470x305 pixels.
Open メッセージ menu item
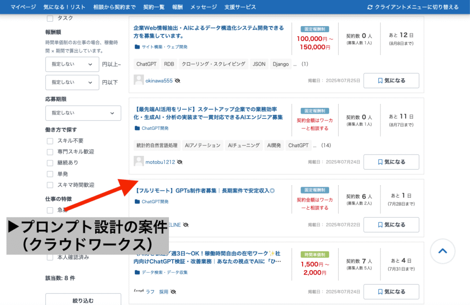point(203,7)
